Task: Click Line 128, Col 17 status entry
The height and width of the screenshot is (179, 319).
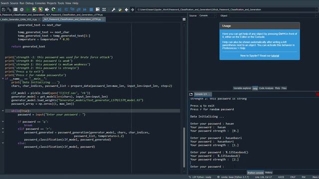Action: [263, 177]
